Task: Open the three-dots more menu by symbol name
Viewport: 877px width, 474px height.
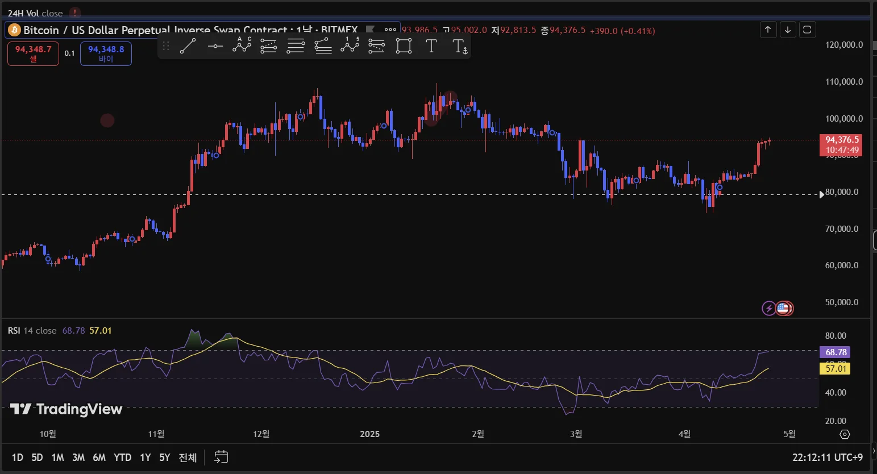Action: [x=390, y=30]
